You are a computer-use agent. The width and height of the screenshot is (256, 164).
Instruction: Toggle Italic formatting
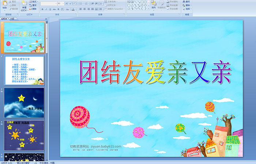[x=46, y=9]
